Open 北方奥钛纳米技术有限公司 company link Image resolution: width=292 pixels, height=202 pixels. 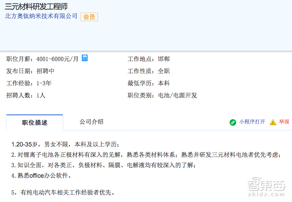pyautogui.click(x=41, y=16)
